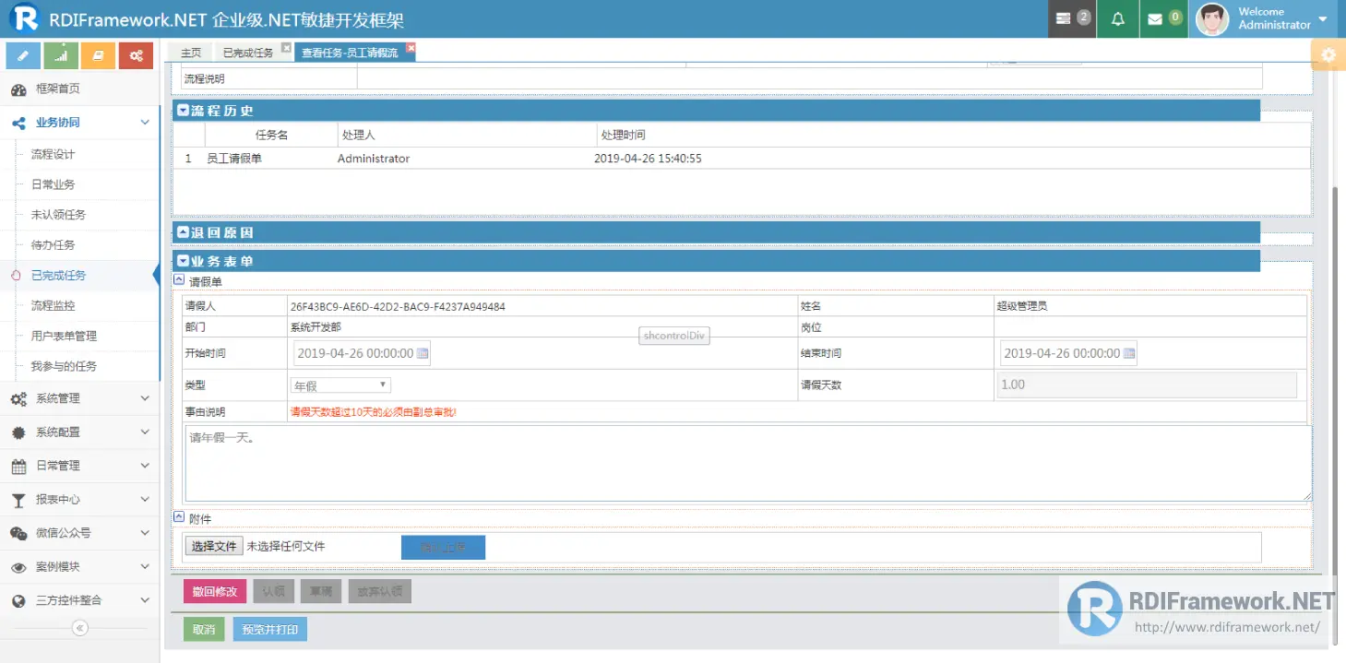1346x663 pixels.
Task: Click the cog icon beside 系统配置
Action: click(18, 432)
